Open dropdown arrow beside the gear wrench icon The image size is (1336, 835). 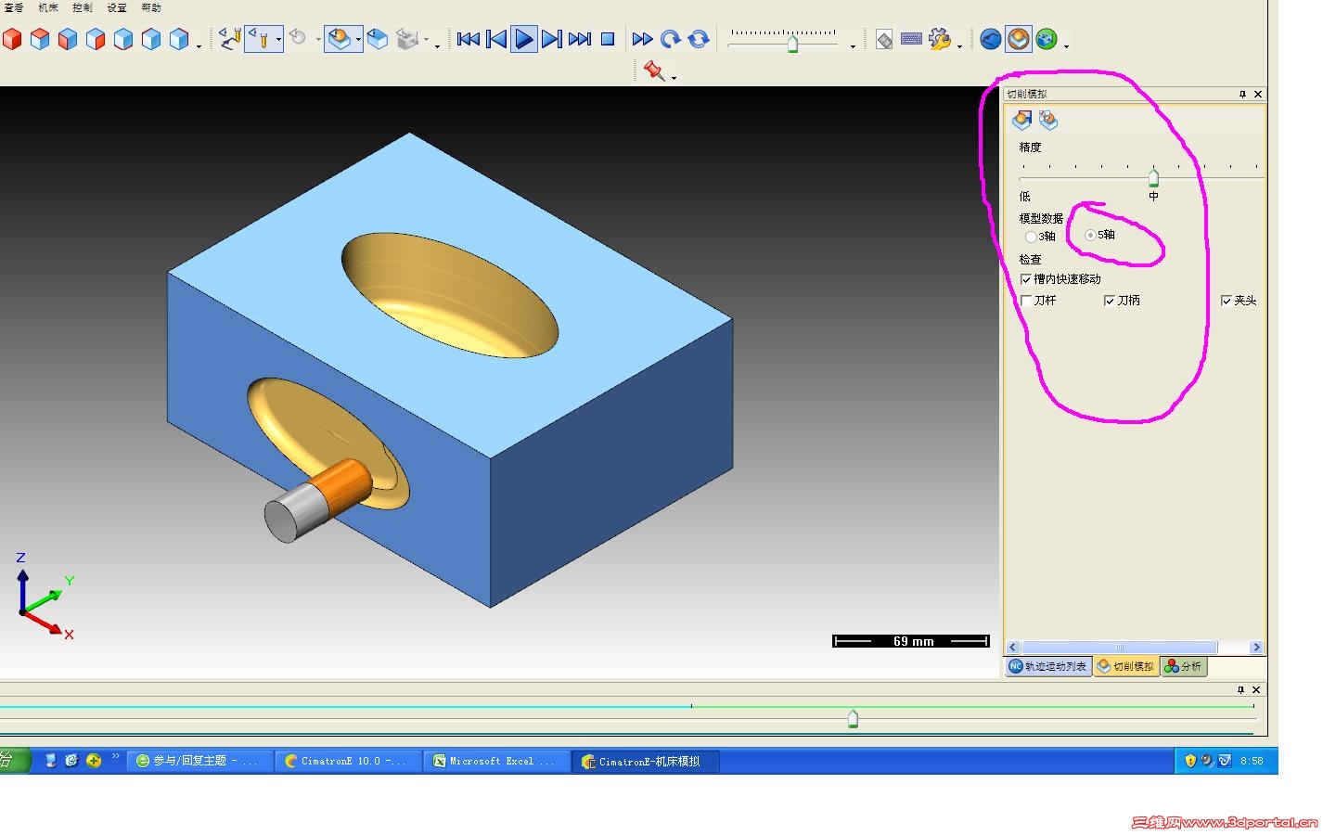click(959, 45)
